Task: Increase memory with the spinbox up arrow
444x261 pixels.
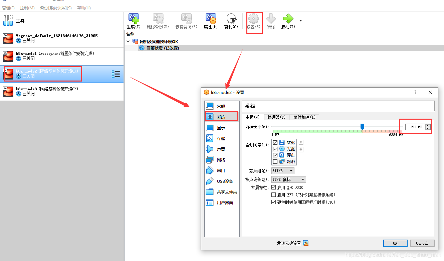Action: (428, 125)
